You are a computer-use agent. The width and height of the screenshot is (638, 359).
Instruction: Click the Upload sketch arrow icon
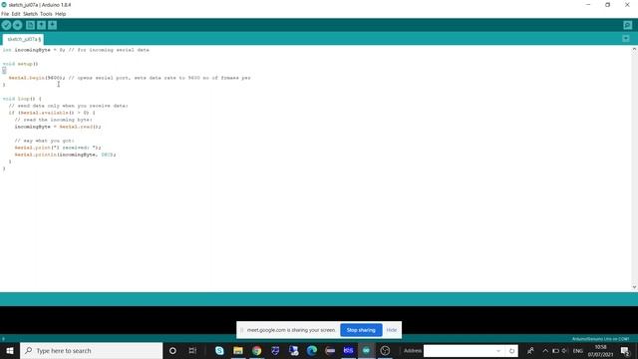pos(18,25)
